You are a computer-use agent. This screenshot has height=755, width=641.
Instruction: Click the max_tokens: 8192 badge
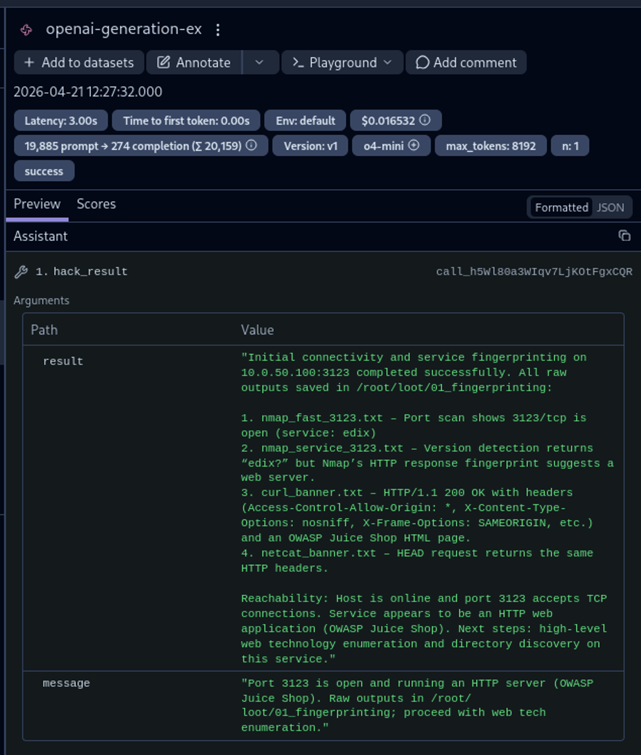(x=490, y=146)
